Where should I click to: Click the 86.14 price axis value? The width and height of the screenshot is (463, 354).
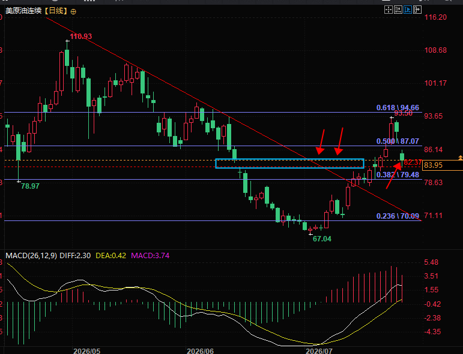pos(433,150)
